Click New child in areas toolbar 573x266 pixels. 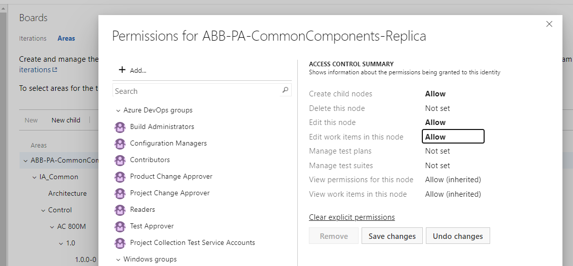coord(66,120)
